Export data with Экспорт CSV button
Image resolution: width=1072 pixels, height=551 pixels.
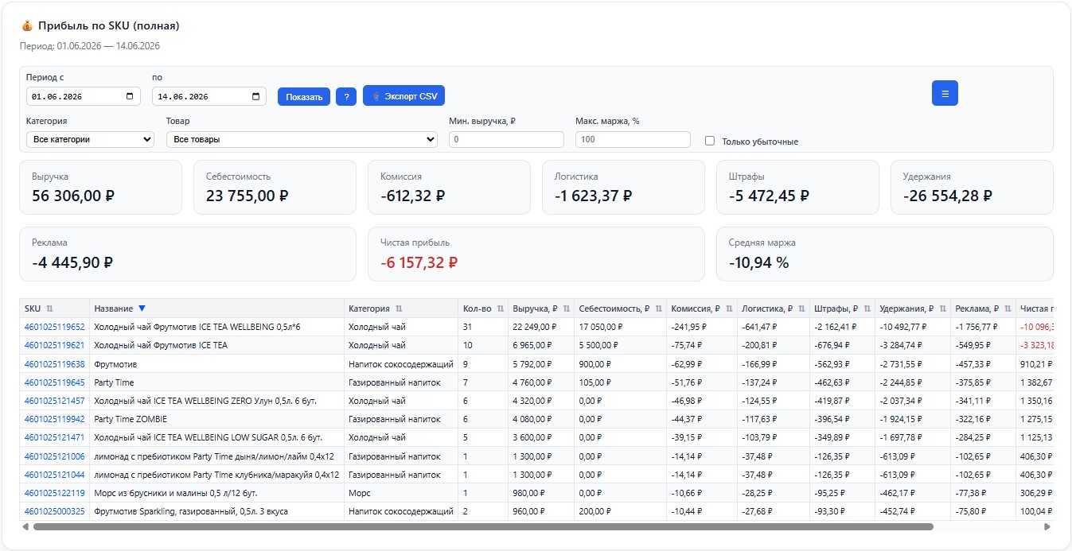(x=404, y=95)
